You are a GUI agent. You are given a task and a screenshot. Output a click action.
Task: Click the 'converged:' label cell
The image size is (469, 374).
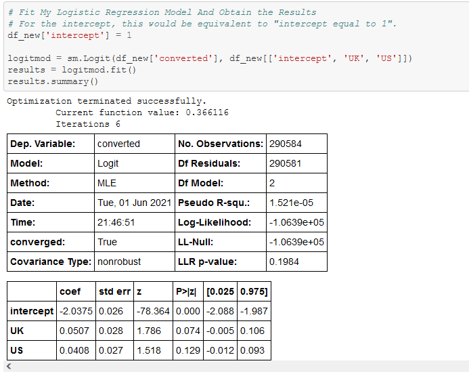[x=51, y=242]
